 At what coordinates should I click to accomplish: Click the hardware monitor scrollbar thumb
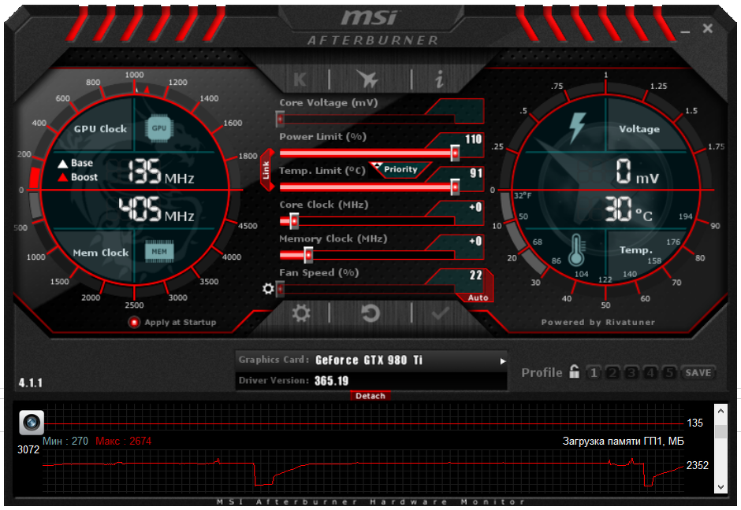721,431
